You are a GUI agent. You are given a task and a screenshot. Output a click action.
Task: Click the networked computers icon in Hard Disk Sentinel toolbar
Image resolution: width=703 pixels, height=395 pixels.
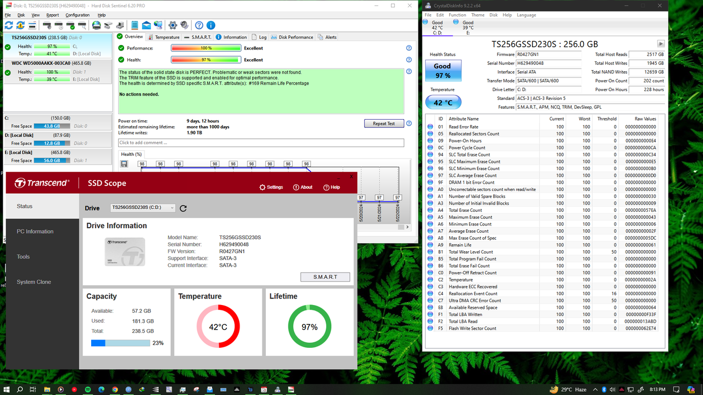click(x=158, y=25)
